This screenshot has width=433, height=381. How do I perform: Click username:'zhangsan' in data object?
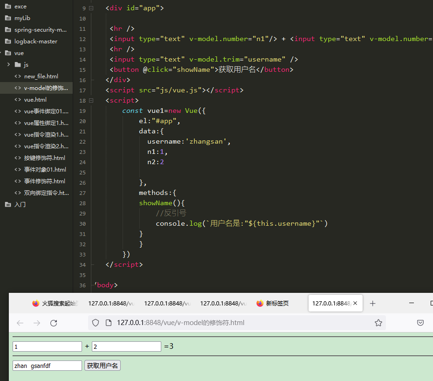[x=189, y=141]
